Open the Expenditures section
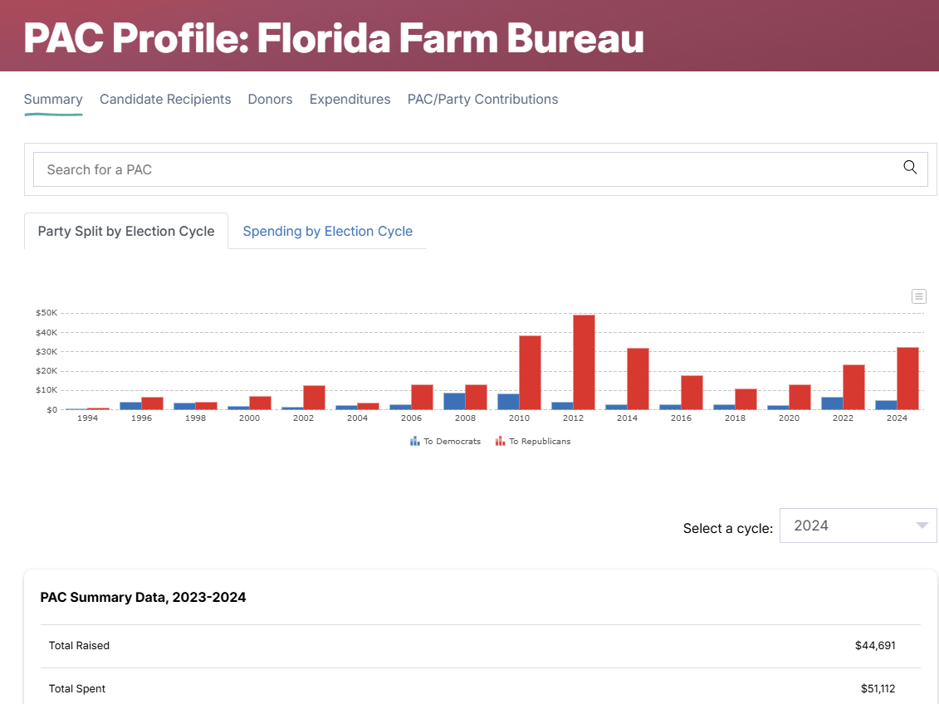 point(350,100)
